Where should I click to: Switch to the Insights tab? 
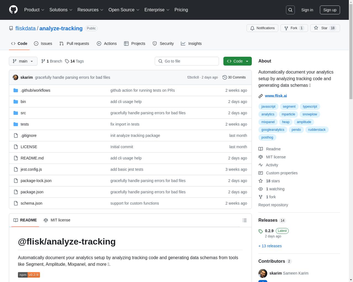[191, 44]
